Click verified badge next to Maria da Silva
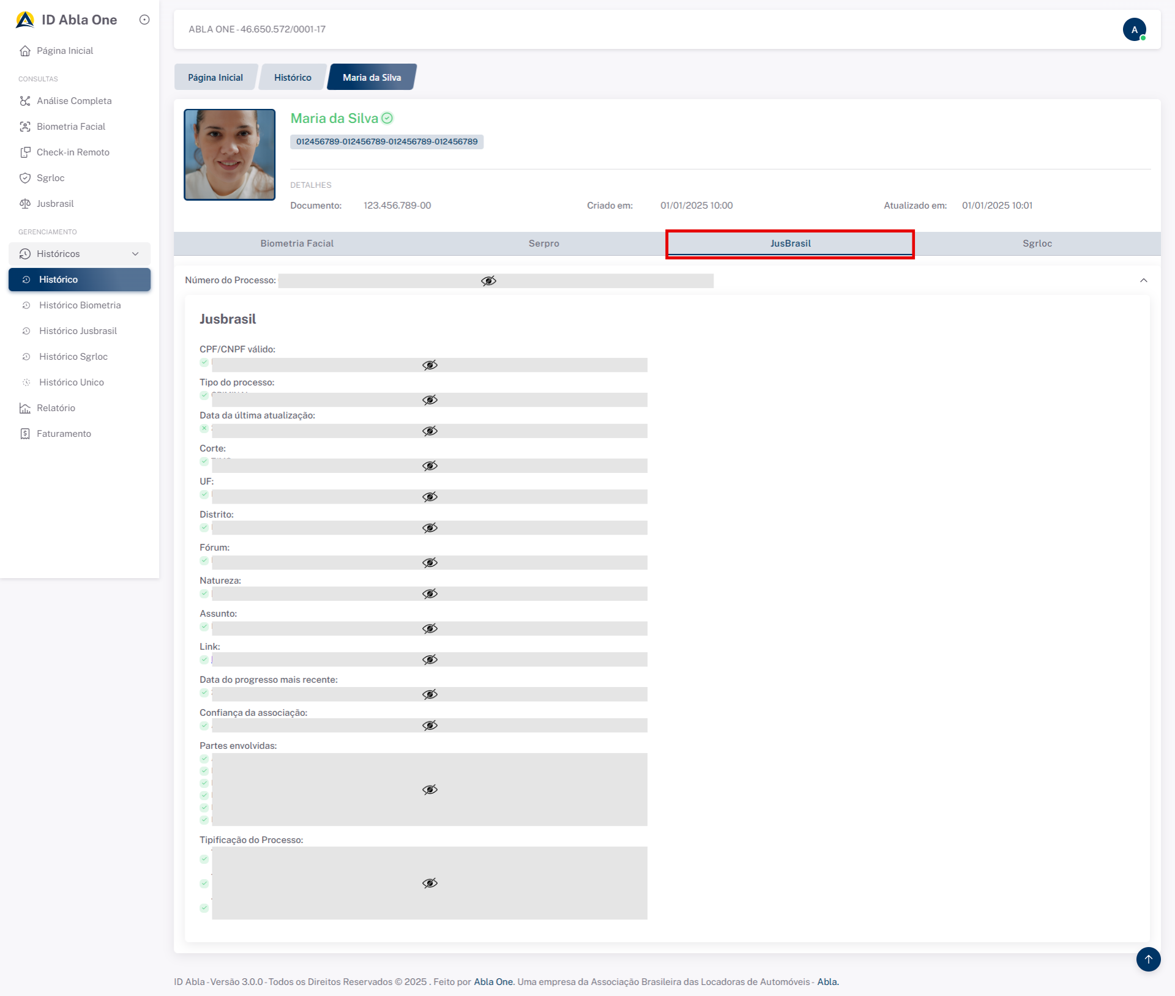The width and height of the screenshot is (1175, 996). click(x=387, y=118)
